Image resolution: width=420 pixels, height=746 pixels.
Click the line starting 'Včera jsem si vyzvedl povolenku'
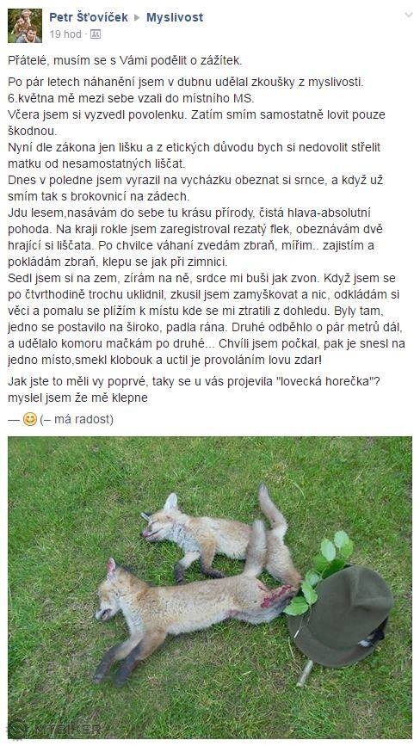point(196,114)
